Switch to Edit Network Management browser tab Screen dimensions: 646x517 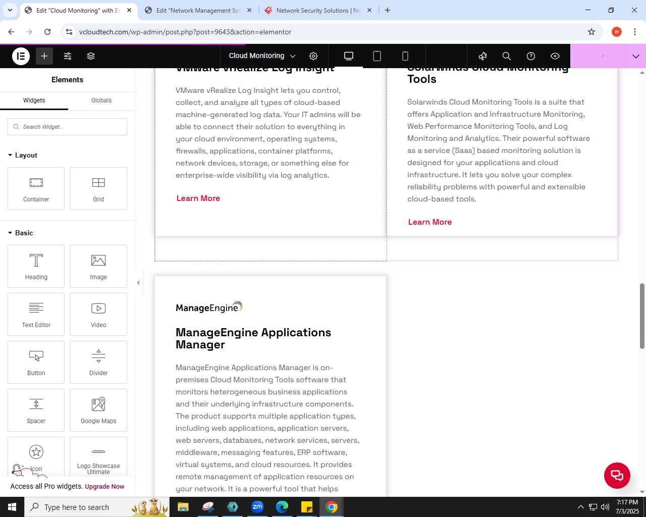[x=198, y=10]
